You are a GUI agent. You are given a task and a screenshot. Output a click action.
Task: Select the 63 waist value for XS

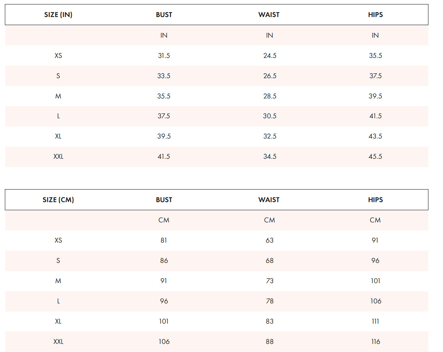[x=270, y=241]
